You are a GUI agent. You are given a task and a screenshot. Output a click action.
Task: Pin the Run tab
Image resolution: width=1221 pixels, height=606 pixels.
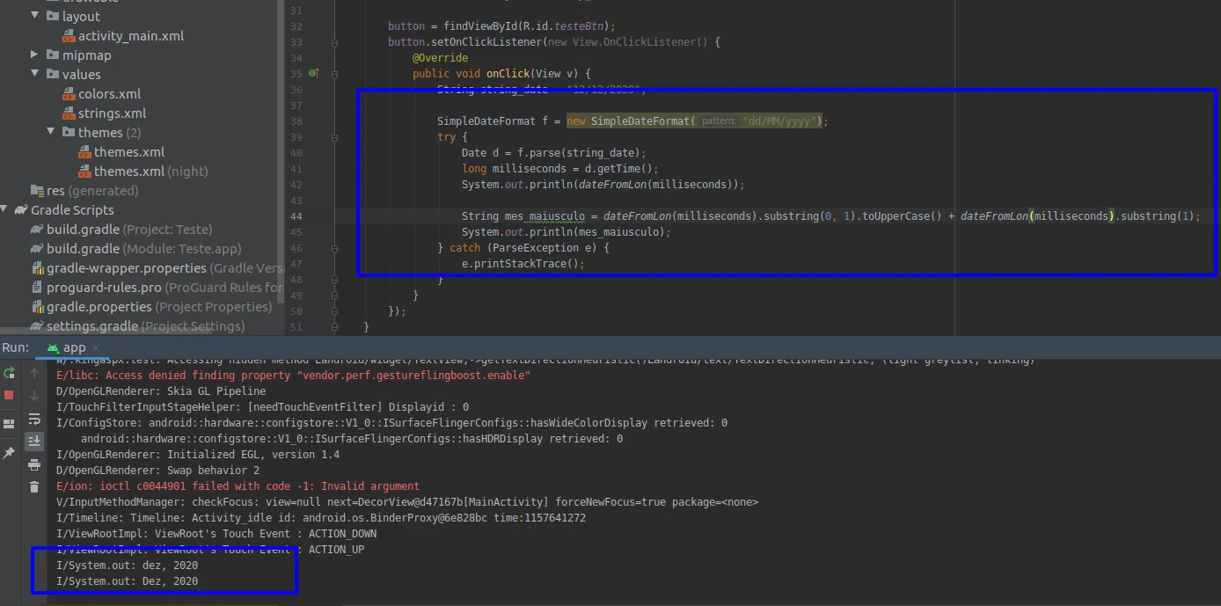[9, 453]
